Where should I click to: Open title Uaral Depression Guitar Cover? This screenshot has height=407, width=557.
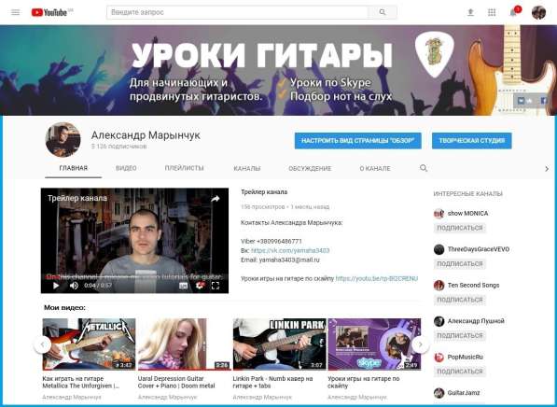[176, 382]
